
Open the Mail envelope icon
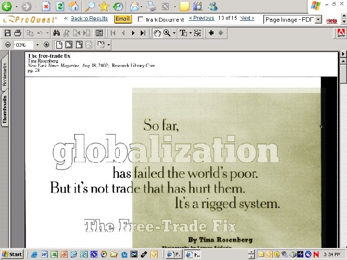(x=134, y=6)
